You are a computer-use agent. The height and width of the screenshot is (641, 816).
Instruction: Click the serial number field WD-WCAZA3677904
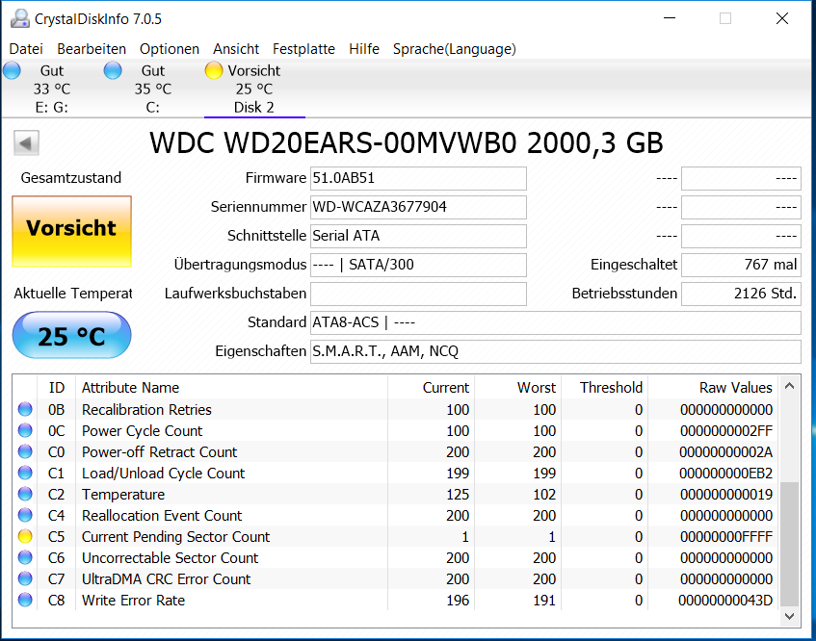coord(418,207)
